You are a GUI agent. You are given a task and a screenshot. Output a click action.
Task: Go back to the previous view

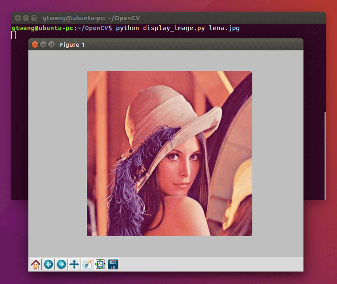pyautogui.click(x=49, y=264)
